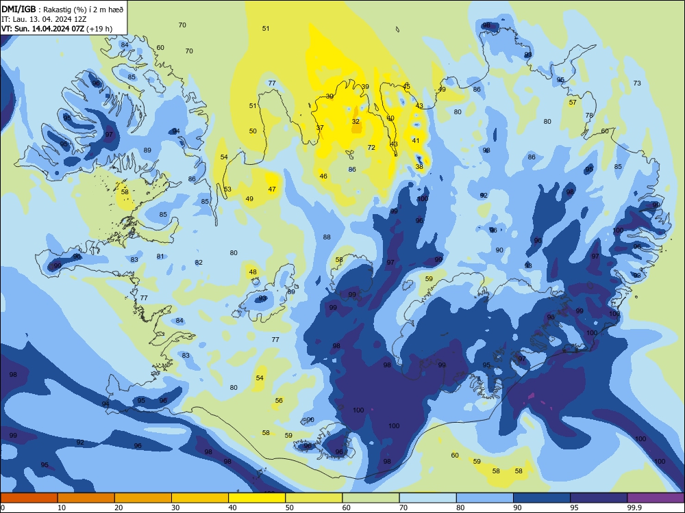Select the dark blue 90–95 legend swatch
The height and width of the screenshot is (513, 685).
[x=542, y=498]
